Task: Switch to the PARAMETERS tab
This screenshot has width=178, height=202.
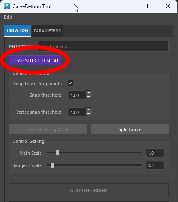Action: [x=47, y=31]
